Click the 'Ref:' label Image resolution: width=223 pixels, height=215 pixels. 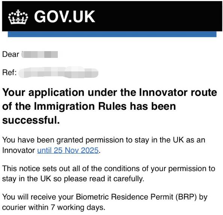[9, 73]
